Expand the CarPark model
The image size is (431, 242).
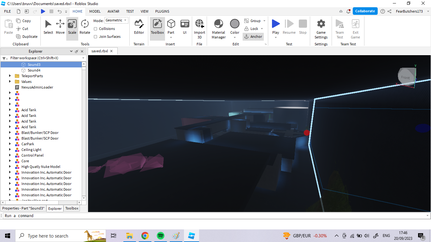coord(10,144)
